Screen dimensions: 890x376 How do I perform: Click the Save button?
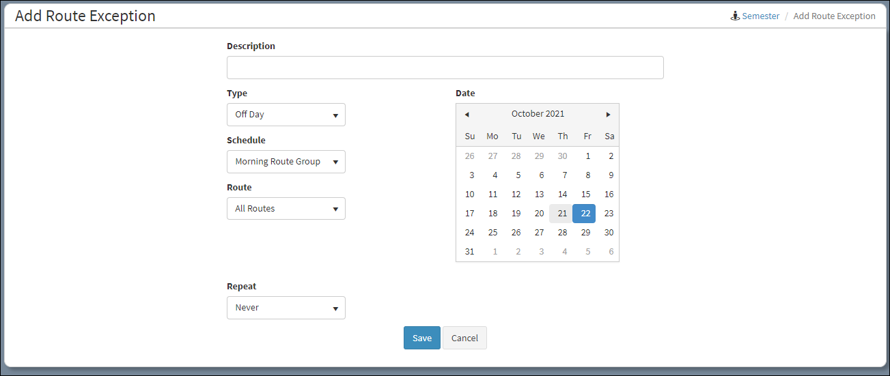pos(421,338)
